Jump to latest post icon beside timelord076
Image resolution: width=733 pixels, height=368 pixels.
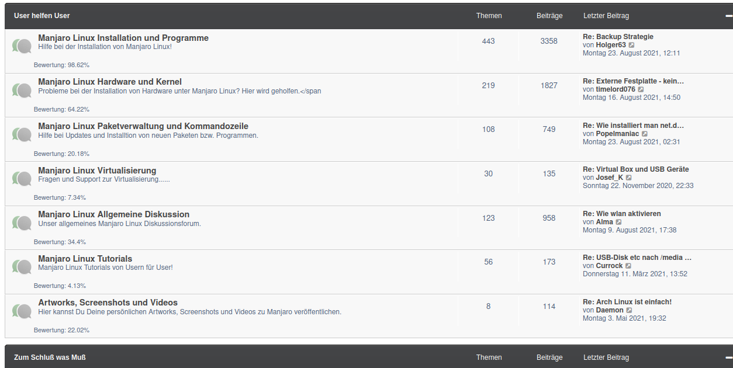[x=641, y=89]
